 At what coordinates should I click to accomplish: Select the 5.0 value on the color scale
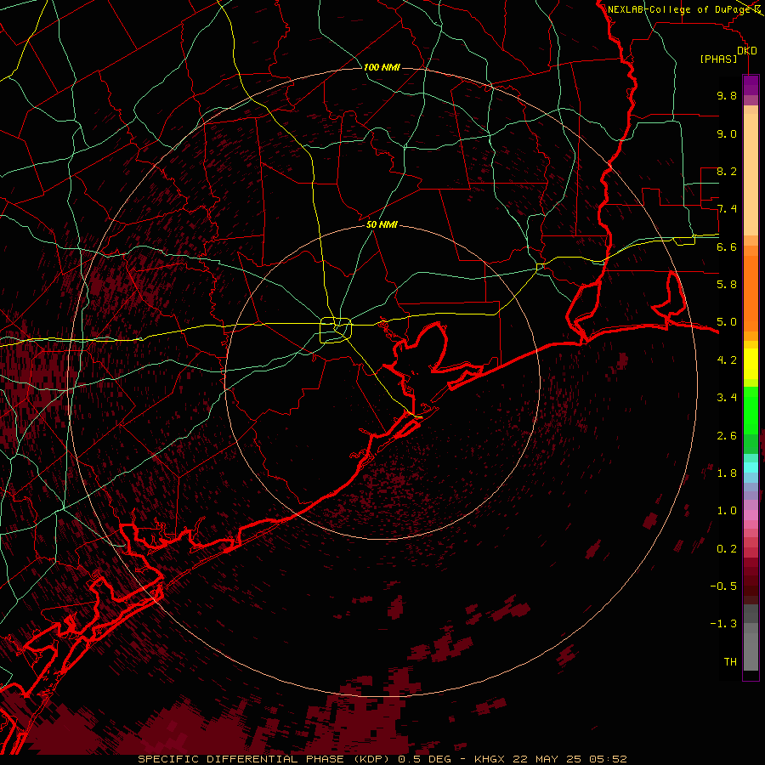pos(727,322)
